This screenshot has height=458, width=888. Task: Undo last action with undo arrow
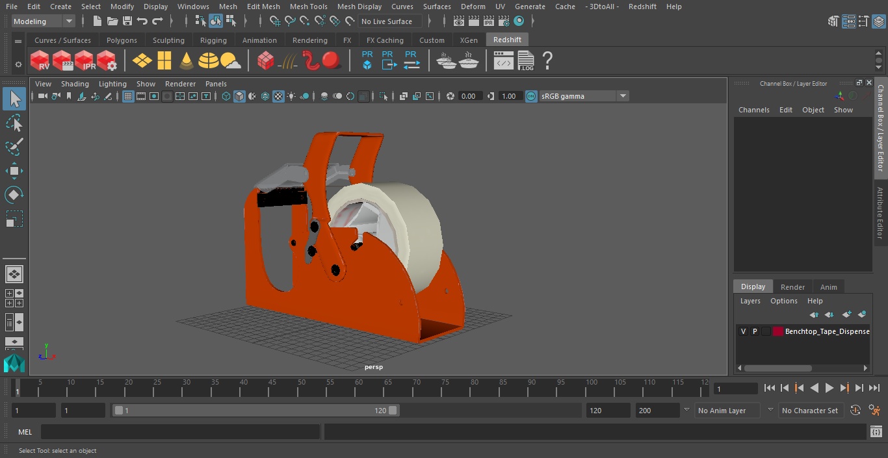click(142, 21)
